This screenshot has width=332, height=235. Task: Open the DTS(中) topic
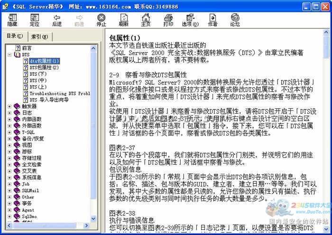(x=38, y=81)
